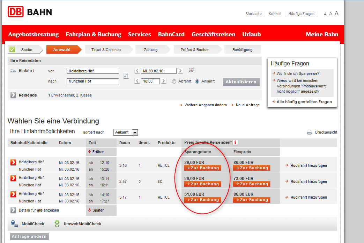The height and width of the screenshot is (243, 364).
Task: Book 29,00 EUR saver fare for 12:10
Action: click(x=202, y=168)
